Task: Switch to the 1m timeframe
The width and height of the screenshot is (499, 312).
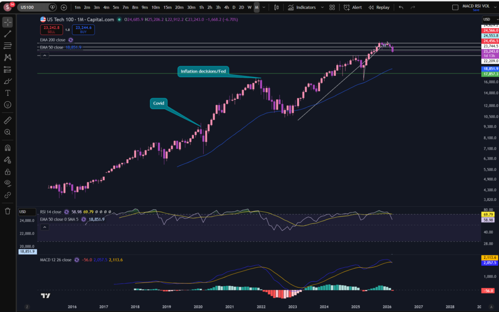Action: [77, 7]
